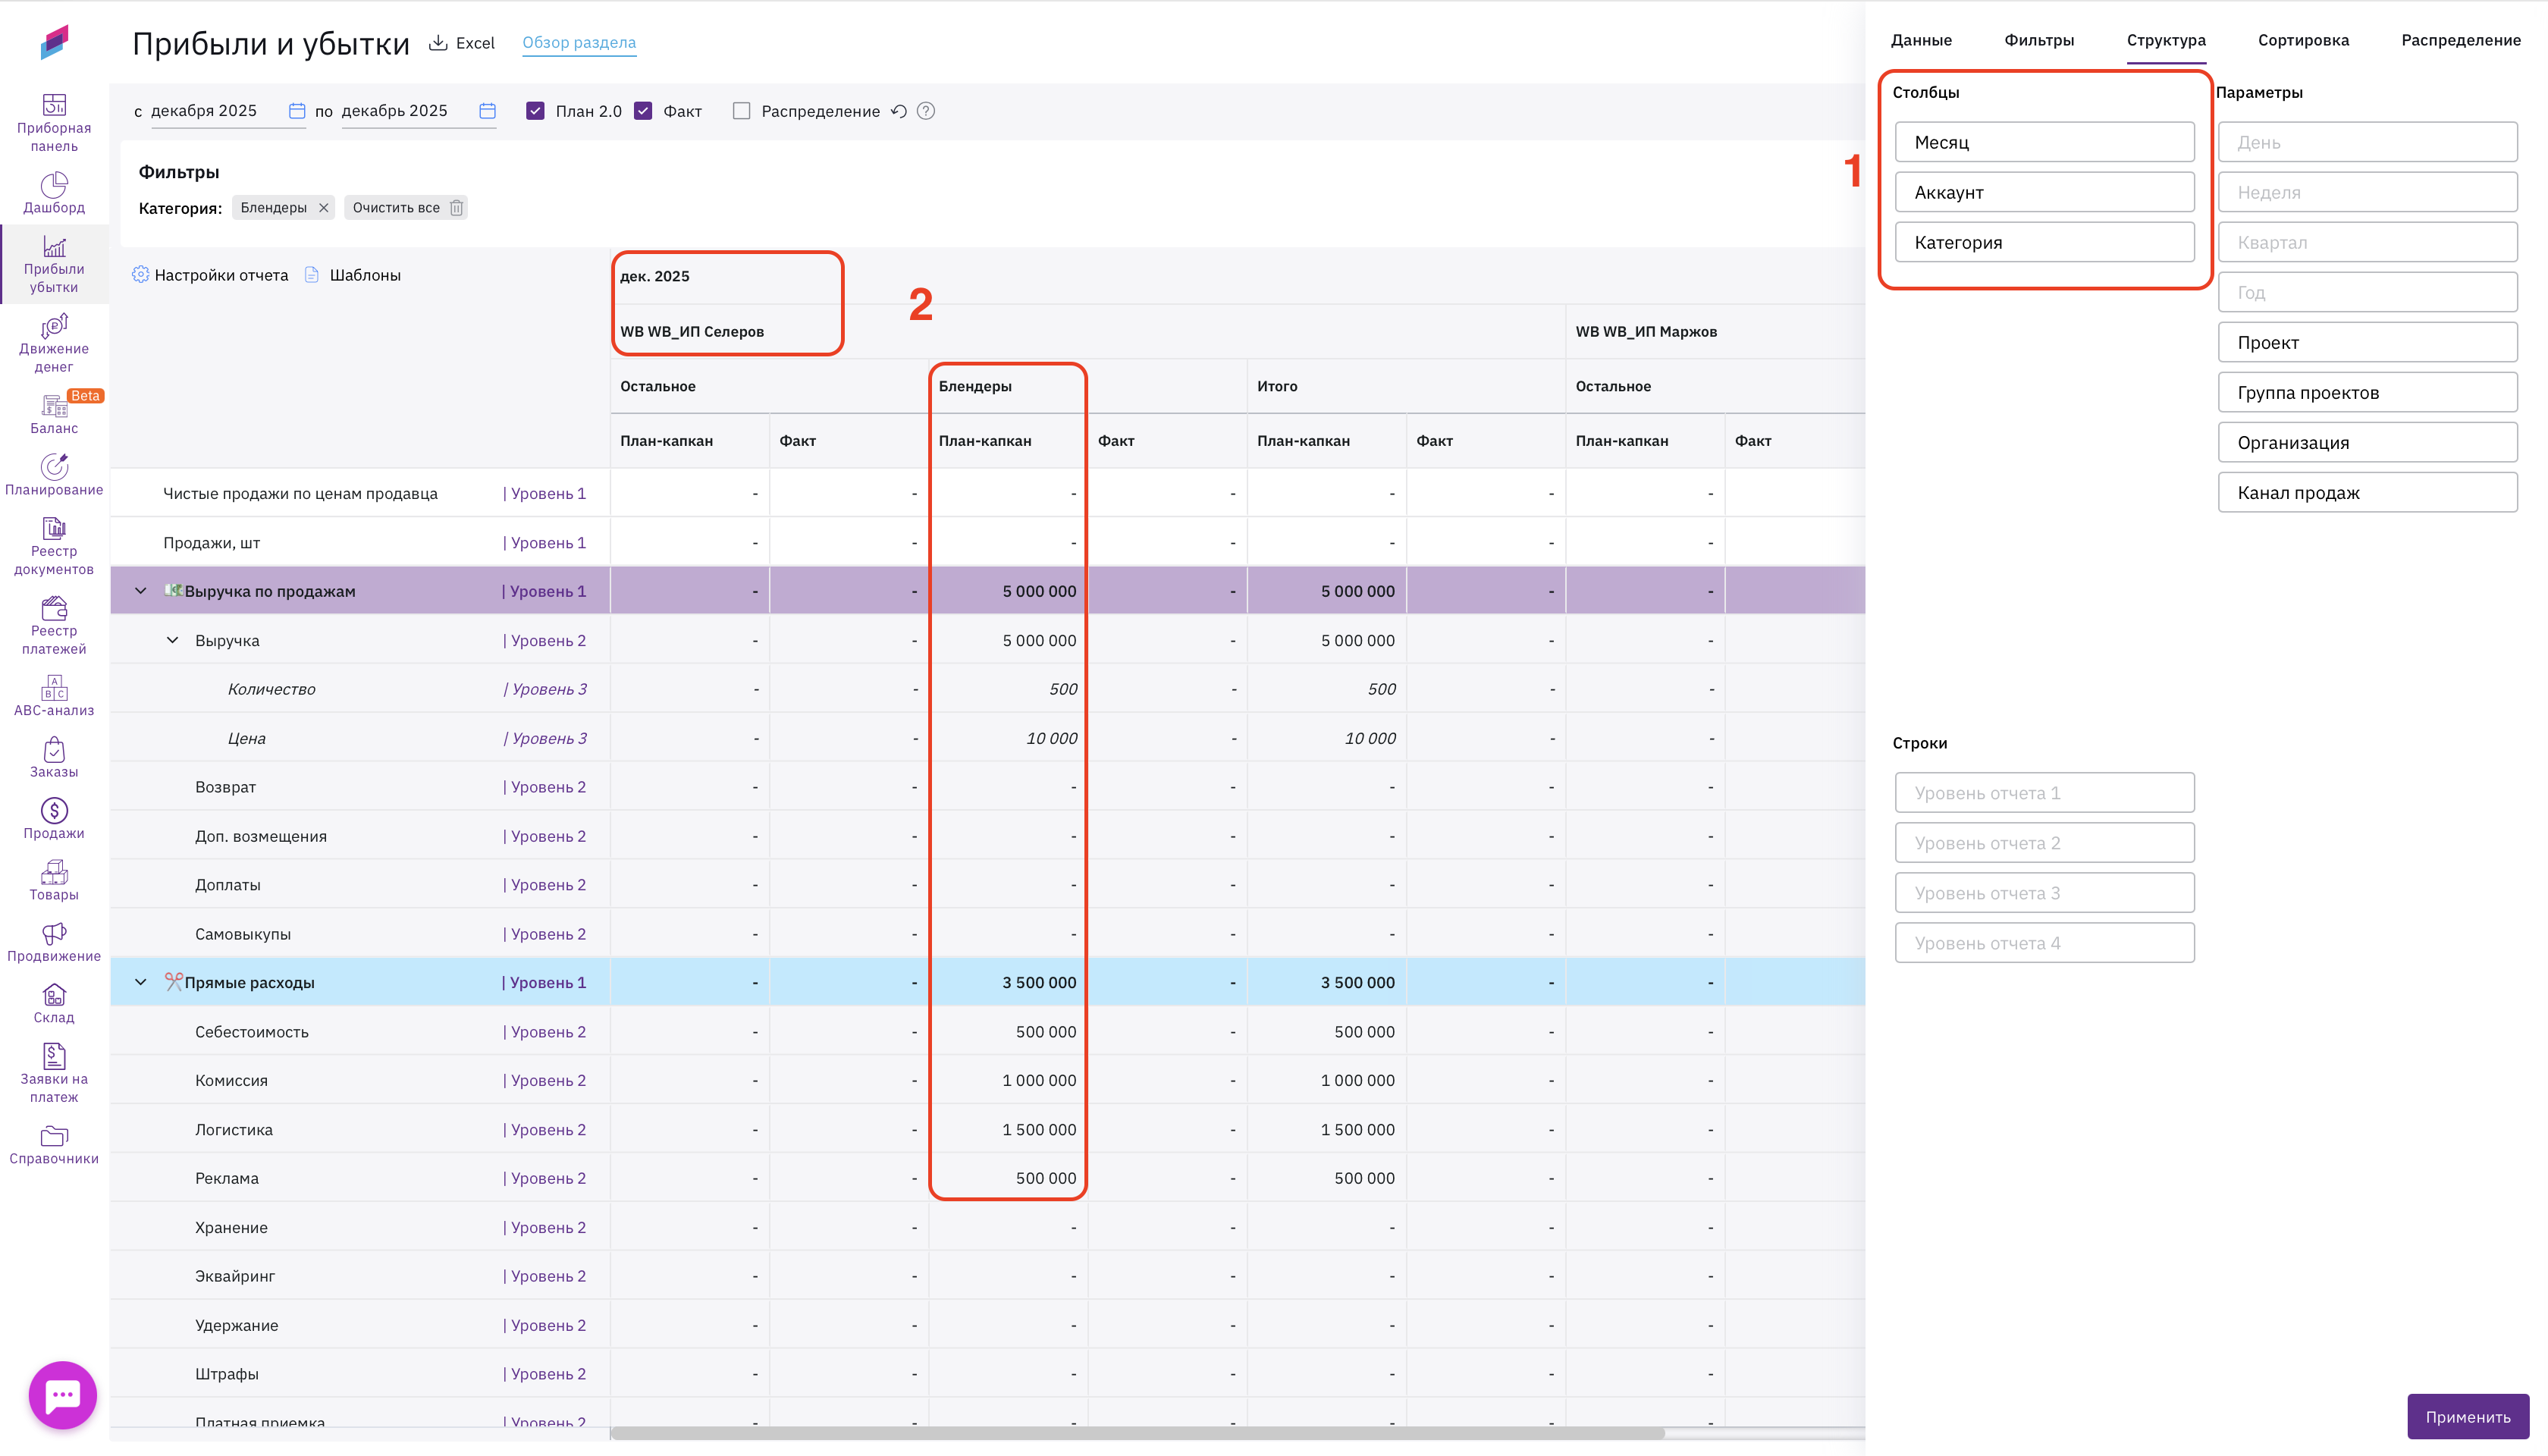Uncheck the Факт checkbox
The height and width of the screenshot is (1456, 2548).
pyautogui.click(x=644, y=111)
